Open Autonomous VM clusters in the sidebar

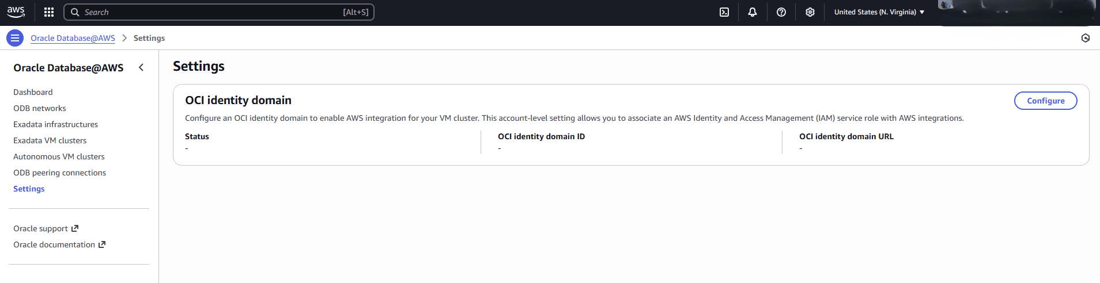(59, 156)
